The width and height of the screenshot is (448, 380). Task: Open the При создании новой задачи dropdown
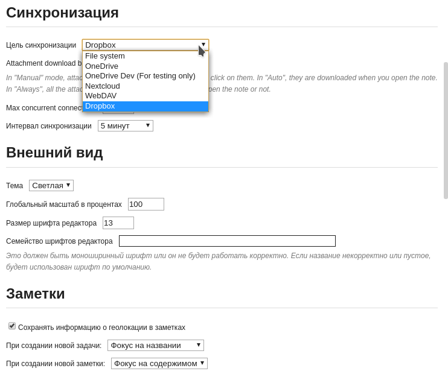(156, 346)
